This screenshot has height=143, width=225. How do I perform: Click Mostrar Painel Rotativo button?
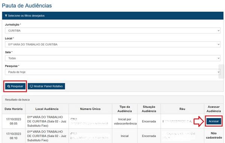click(x=46, y=86)
